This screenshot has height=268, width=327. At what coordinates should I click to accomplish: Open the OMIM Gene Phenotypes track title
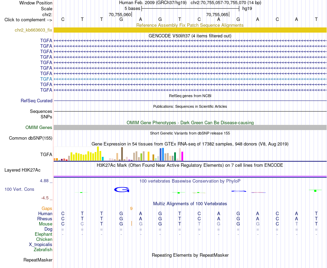click(x=190, y=123)
